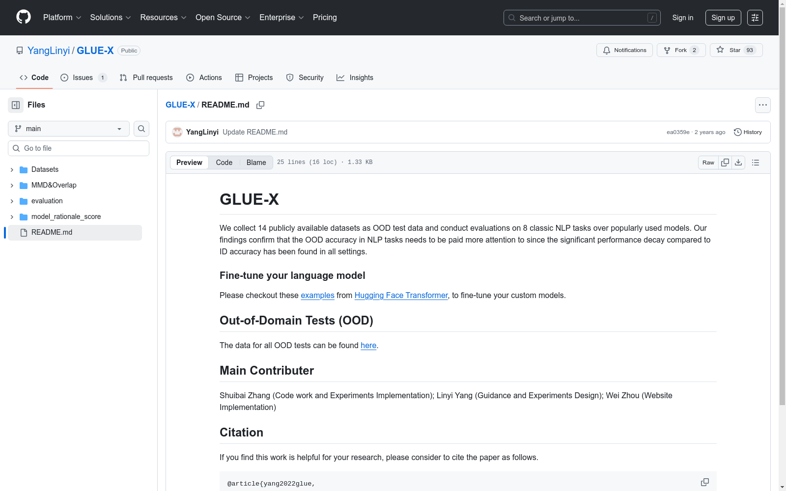Viewport: 786px width, 491px height.
Task: Open the Resources menu
Action: pyautogui.click(x=163, y=18)
